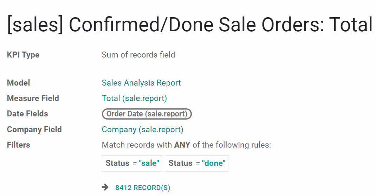Click the 'Match records with' filter text
Image resolution: width=376 pixels, height=196 pixels.
click(137, 145)
